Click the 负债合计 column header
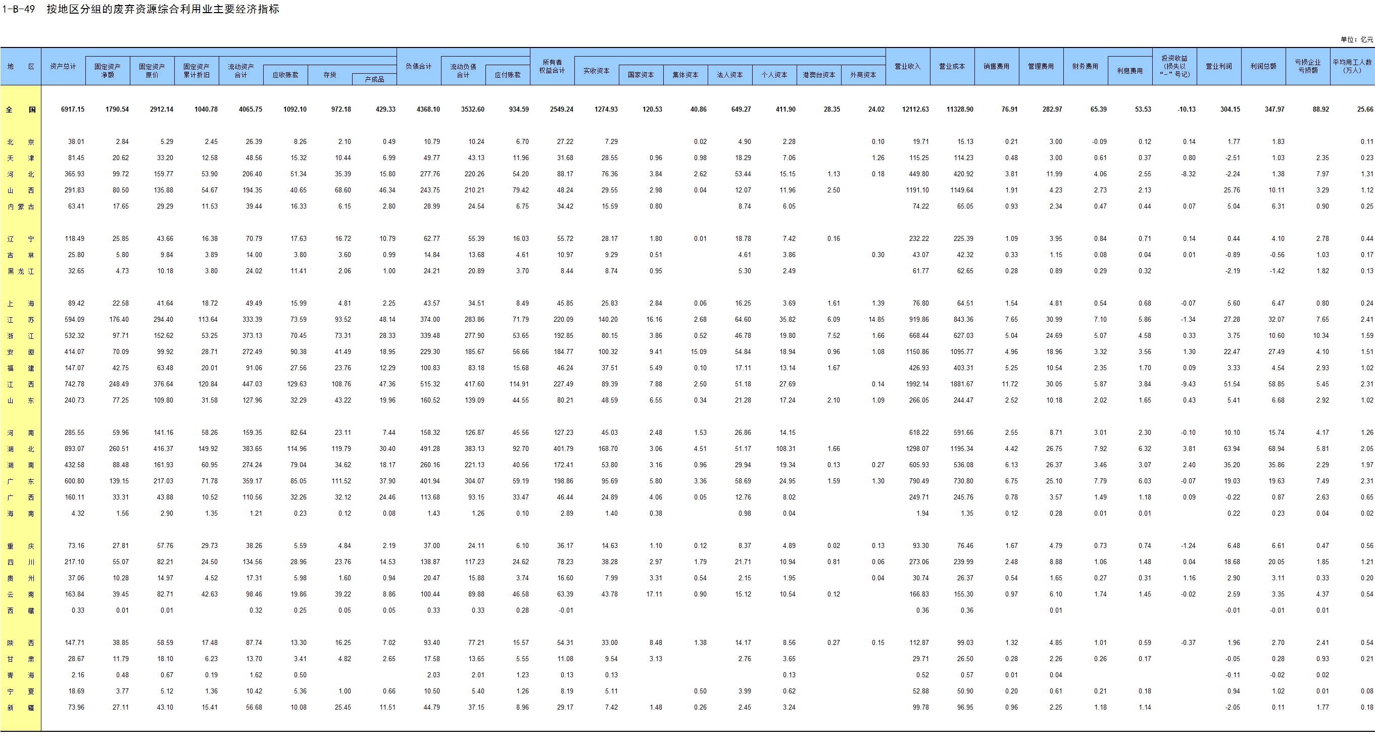 click(418, 66)
